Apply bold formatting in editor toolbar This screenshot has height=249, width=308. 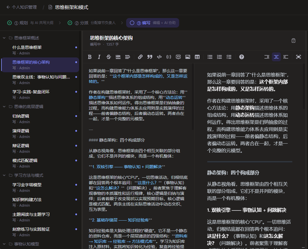pyautogui.click(x=90, y=57)
